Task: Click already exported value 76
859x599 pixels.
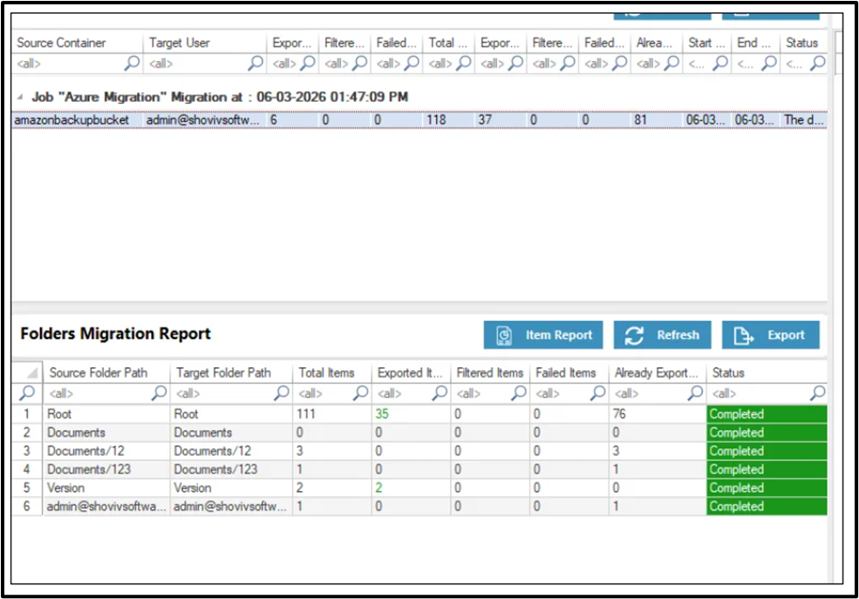Action: (x=619, y=414)
